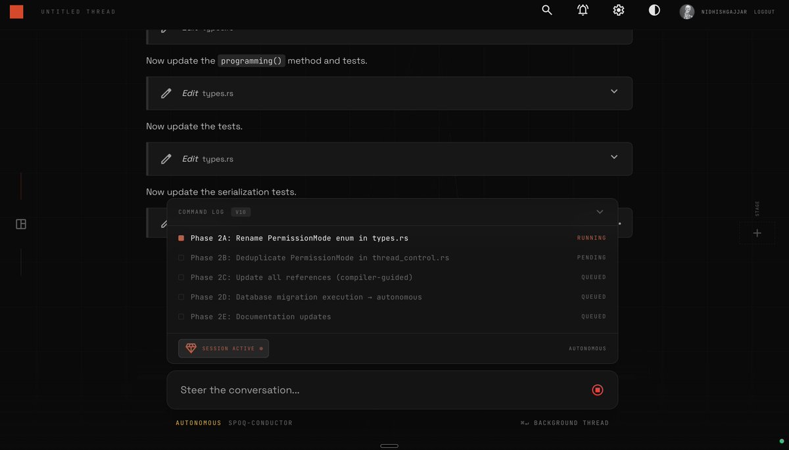The height and width of the screenshot is (450, 789).
Task: Open the sidebar layout panel icon
Action: (21, 224)
